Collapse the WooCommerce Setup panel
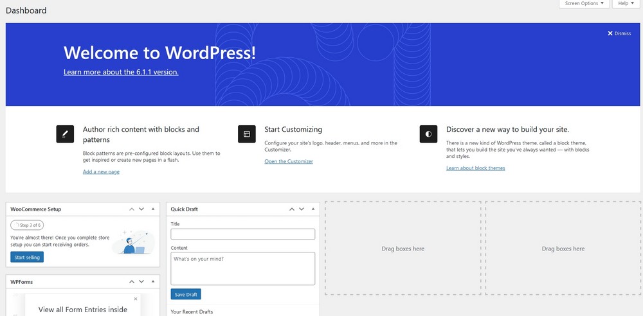Image resolution: width=643 pixels, height=316 pixels. 153,209
